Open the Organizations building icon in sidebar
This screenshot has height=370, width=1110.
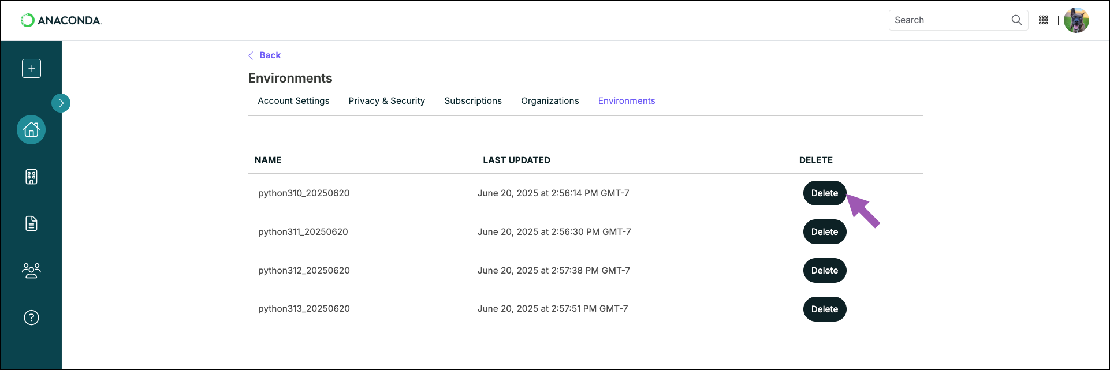point(31,177)
